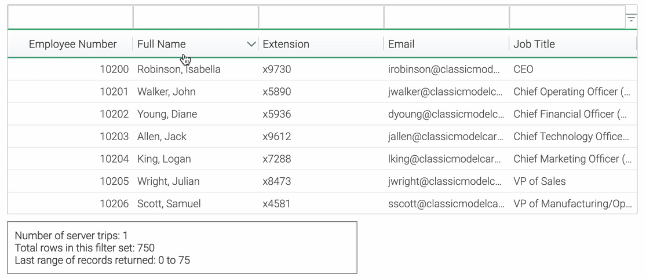Image resolution: width=646 pixels, height=278 pixels.
Task: Select the Scott, Samuel row
Action: (322, 203)
